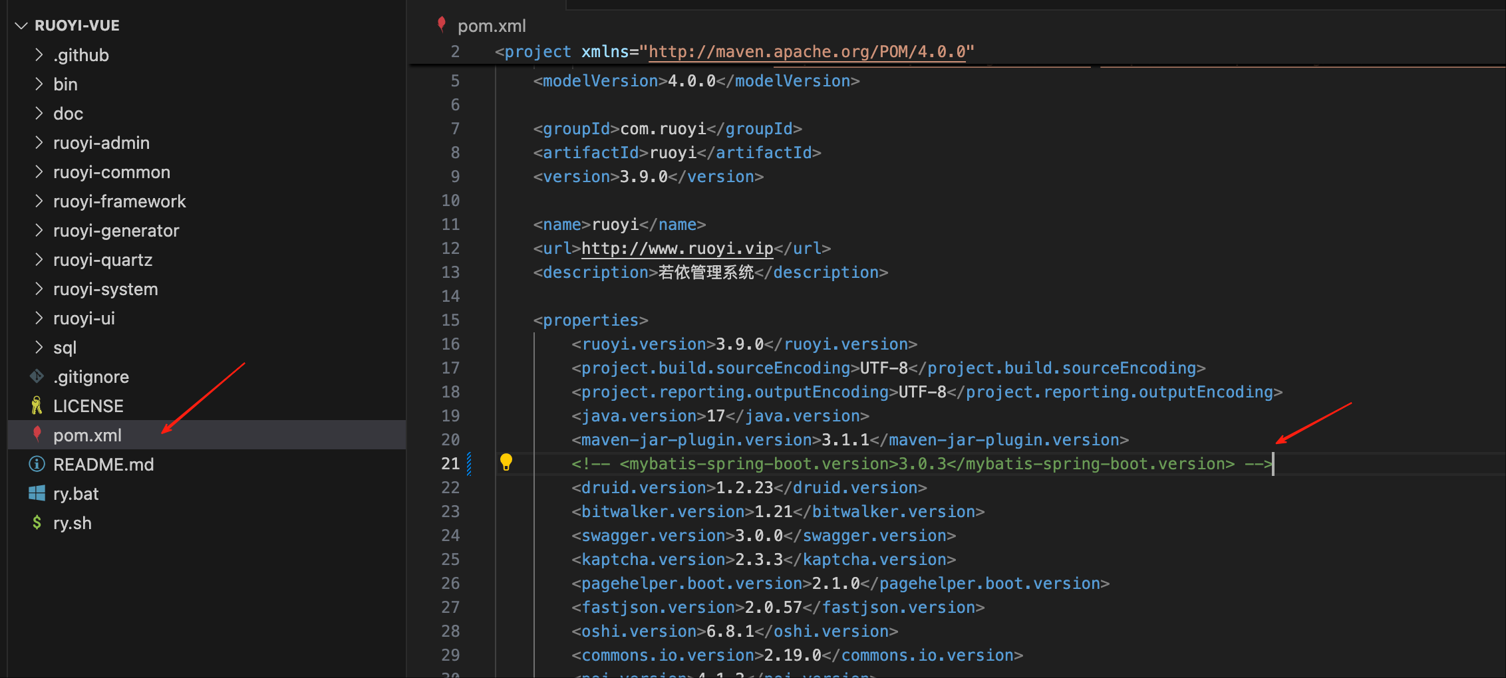
Task: Open the Maven POM xmlns URL link
Action: (x=806, y=52)
